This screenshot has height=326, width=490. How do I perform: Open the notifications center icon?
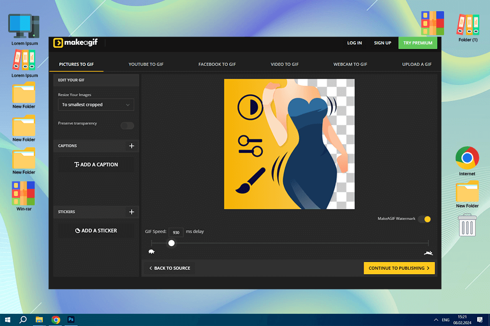pyautogui.click(x=480, y=320)
